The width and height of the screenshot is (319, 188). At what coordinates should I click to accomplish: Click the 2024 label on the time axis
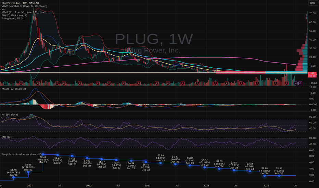tap(206, 186)
